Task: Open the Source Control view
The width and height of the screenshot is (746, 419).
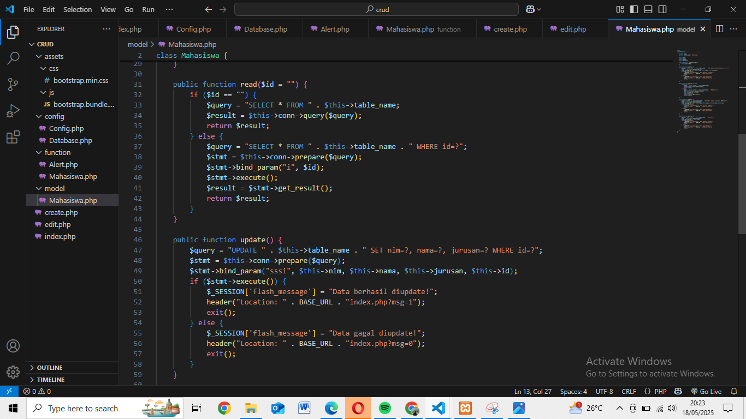Action: (x=13, y=85)
